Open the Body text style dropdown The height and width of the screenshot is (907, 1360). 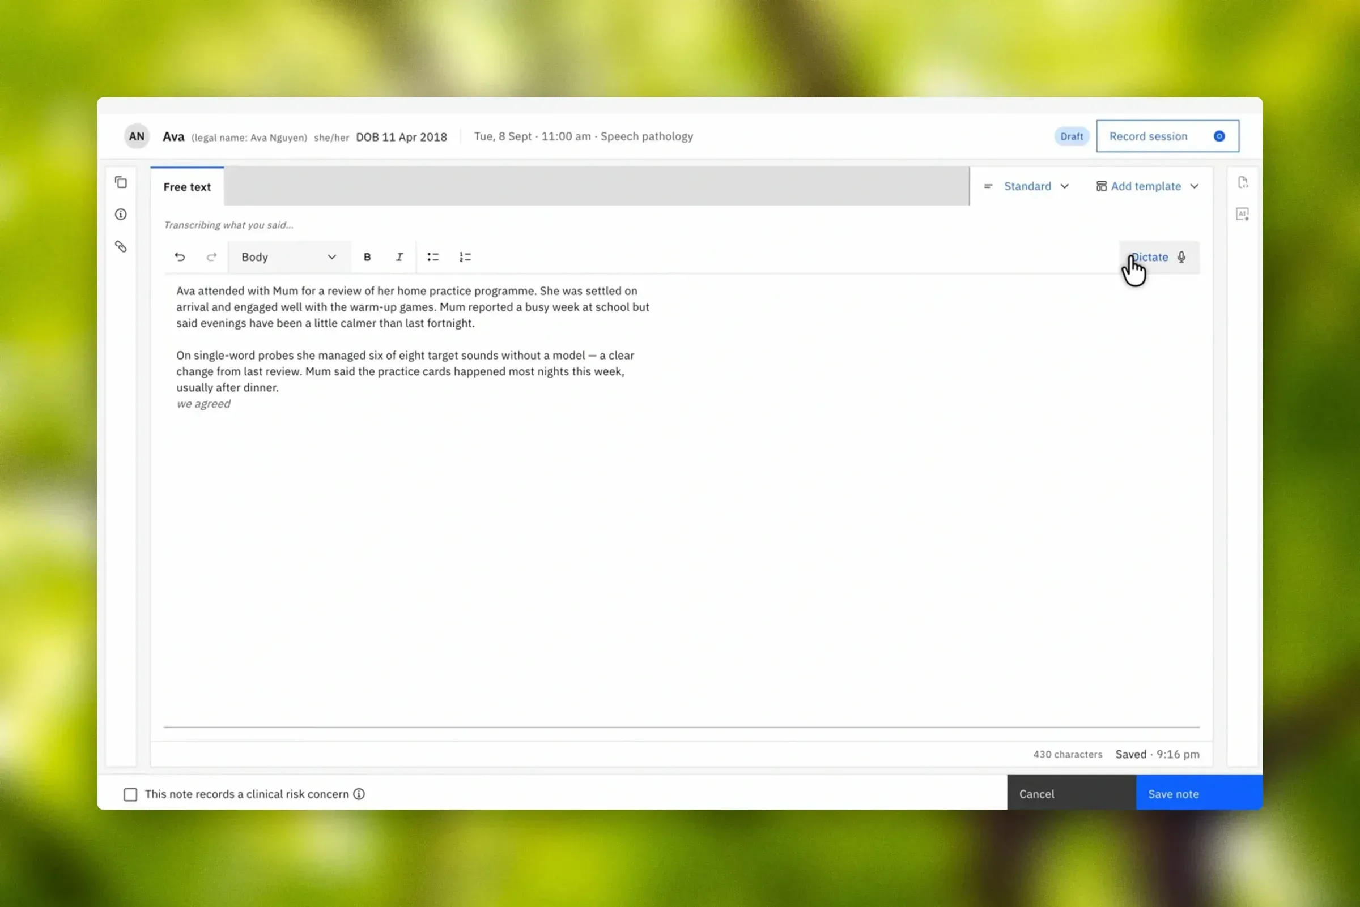coord(289,257)
